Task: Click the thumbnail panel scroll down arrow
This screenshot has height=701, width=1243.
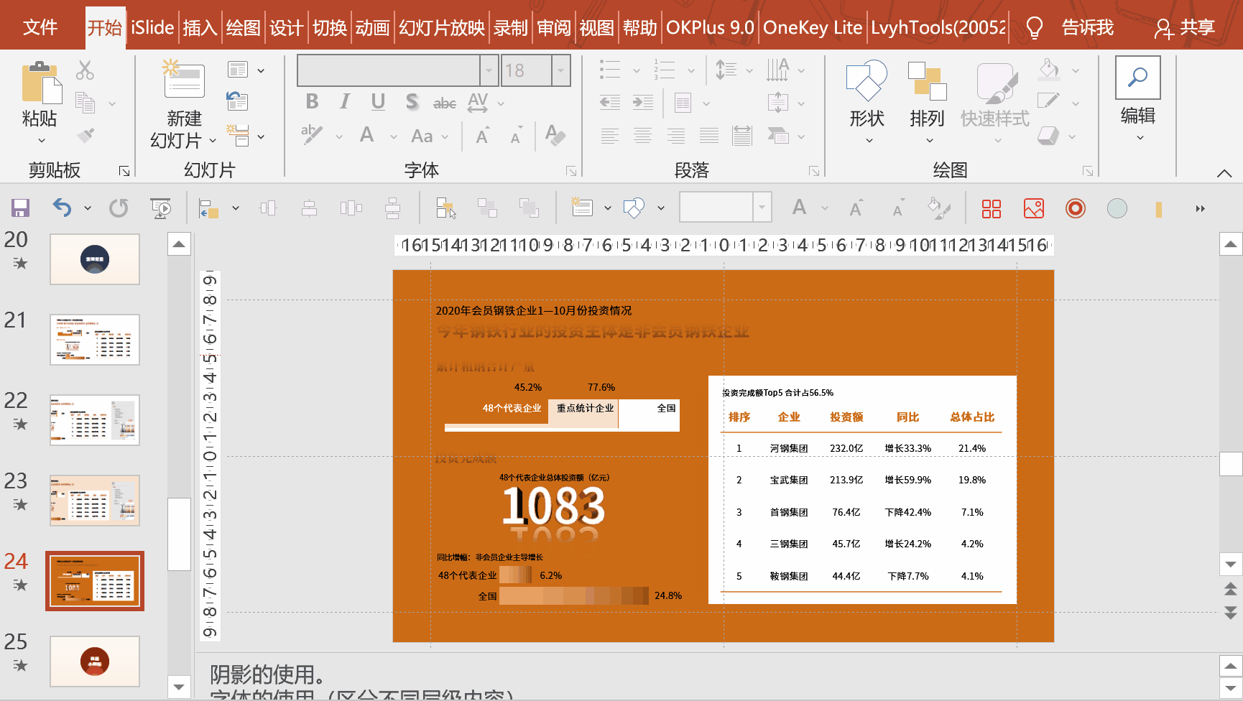Action: [179, 687]
